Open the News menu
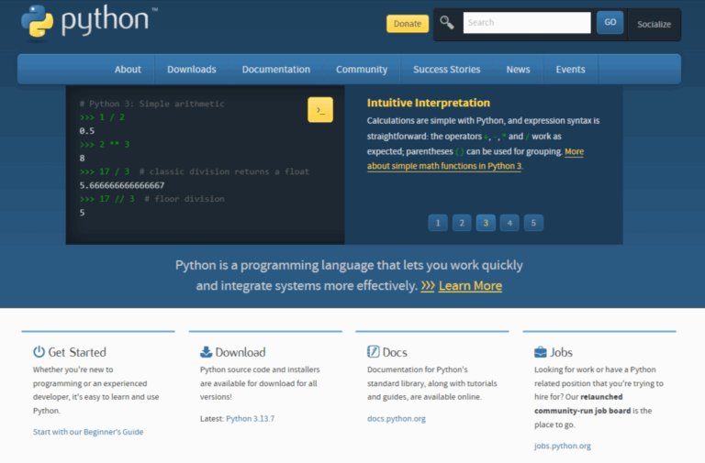705x463 pixels. click(x=518, y=69)
